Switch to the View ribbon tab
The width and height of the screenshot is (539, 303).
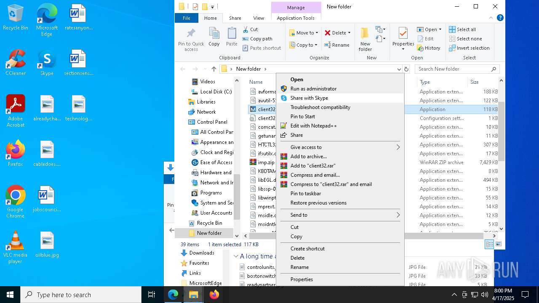point(259,18)
